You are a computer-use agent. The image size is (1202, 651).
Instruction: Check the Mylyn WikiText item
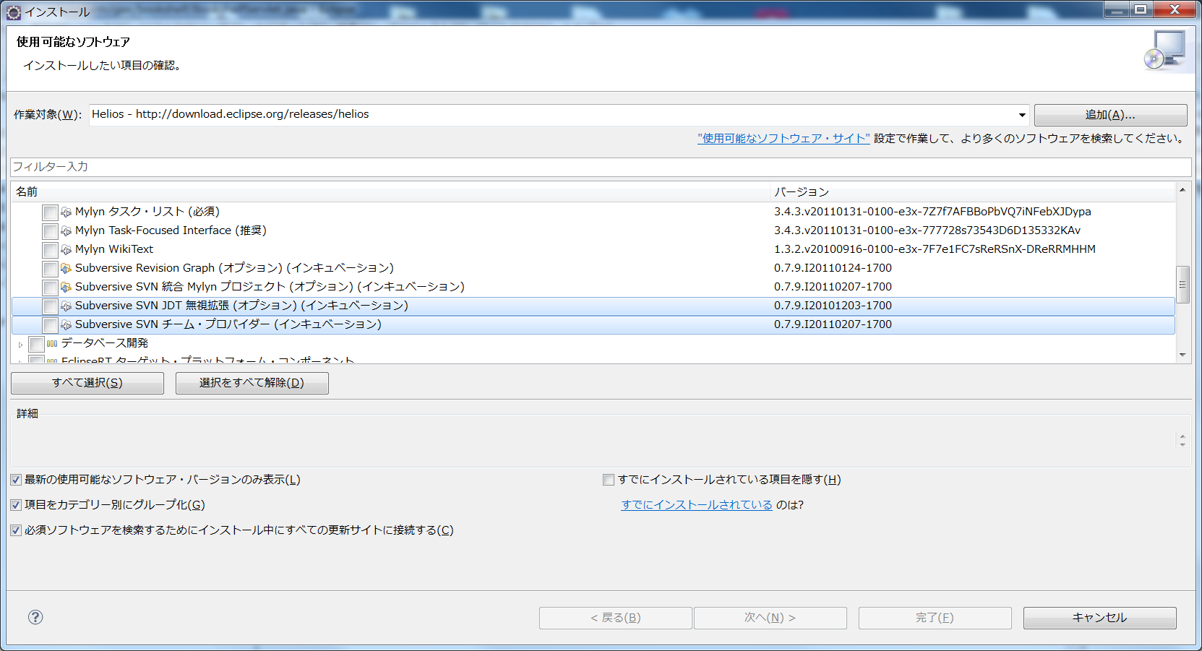tap(50, 250)
